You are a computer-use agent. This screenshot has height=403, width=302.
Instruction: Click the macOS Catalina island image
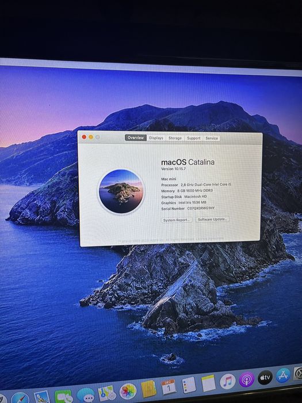click(121, 191)
